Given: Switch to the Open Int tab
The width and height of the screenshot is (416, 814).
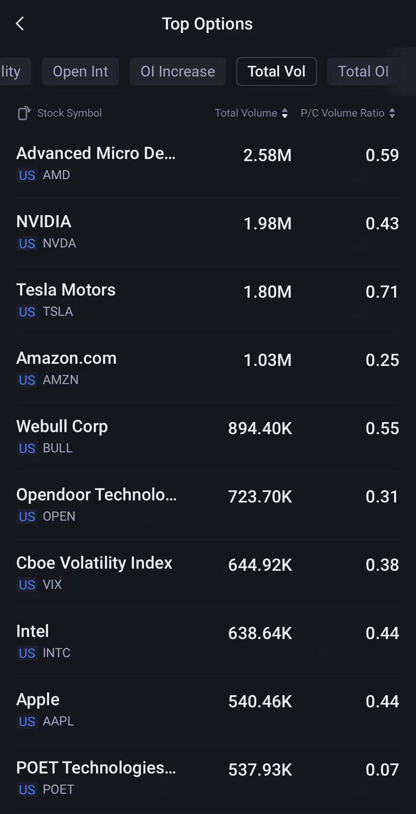Looking at the screenshot, I should [80, 71].
